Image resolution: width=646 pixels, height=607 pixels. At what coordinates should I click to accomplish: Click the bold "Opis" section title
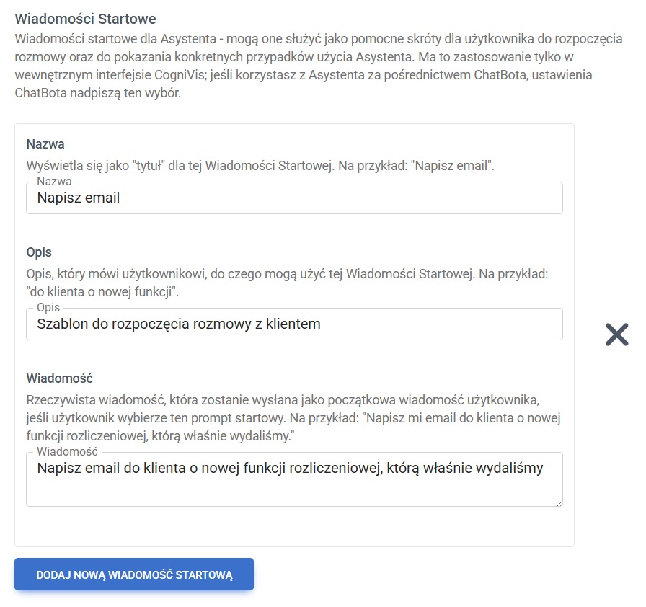click(39, 252)
